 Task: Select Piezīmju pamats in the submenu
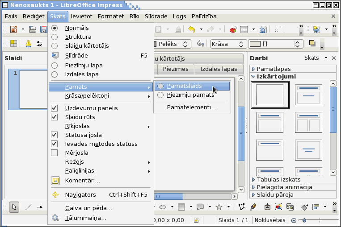click(x=192, y=95)
